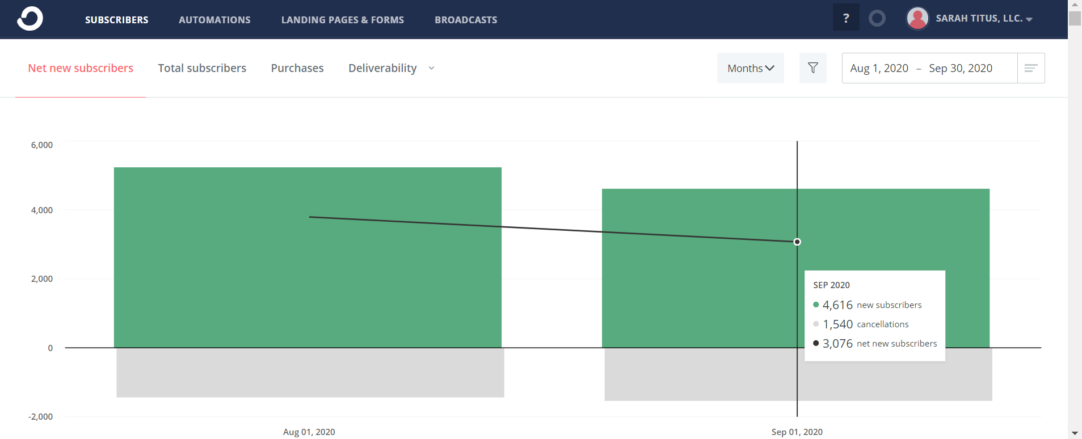Click the net new subscribers data point marker

(797, 242)
